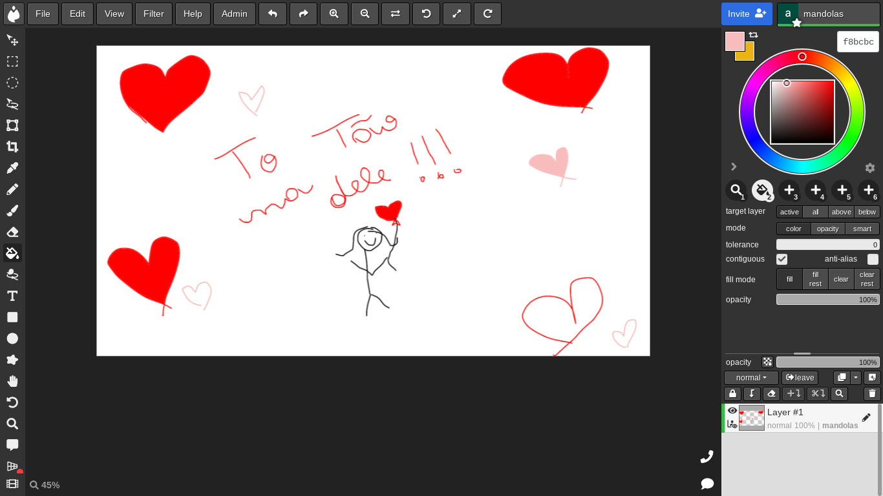Expand the color panel chevron
883x496 pixels.
[x=734, y=167]
